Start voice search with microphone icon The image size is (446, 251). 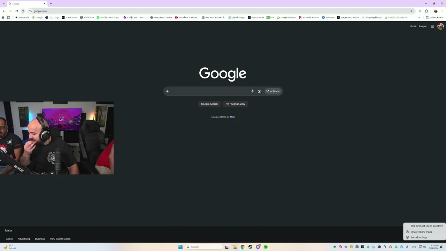click(253, 91)
